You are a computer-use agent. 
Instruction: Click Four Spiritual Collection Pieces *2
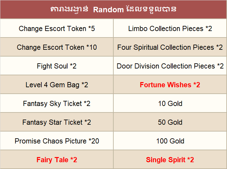pos(170,47)
